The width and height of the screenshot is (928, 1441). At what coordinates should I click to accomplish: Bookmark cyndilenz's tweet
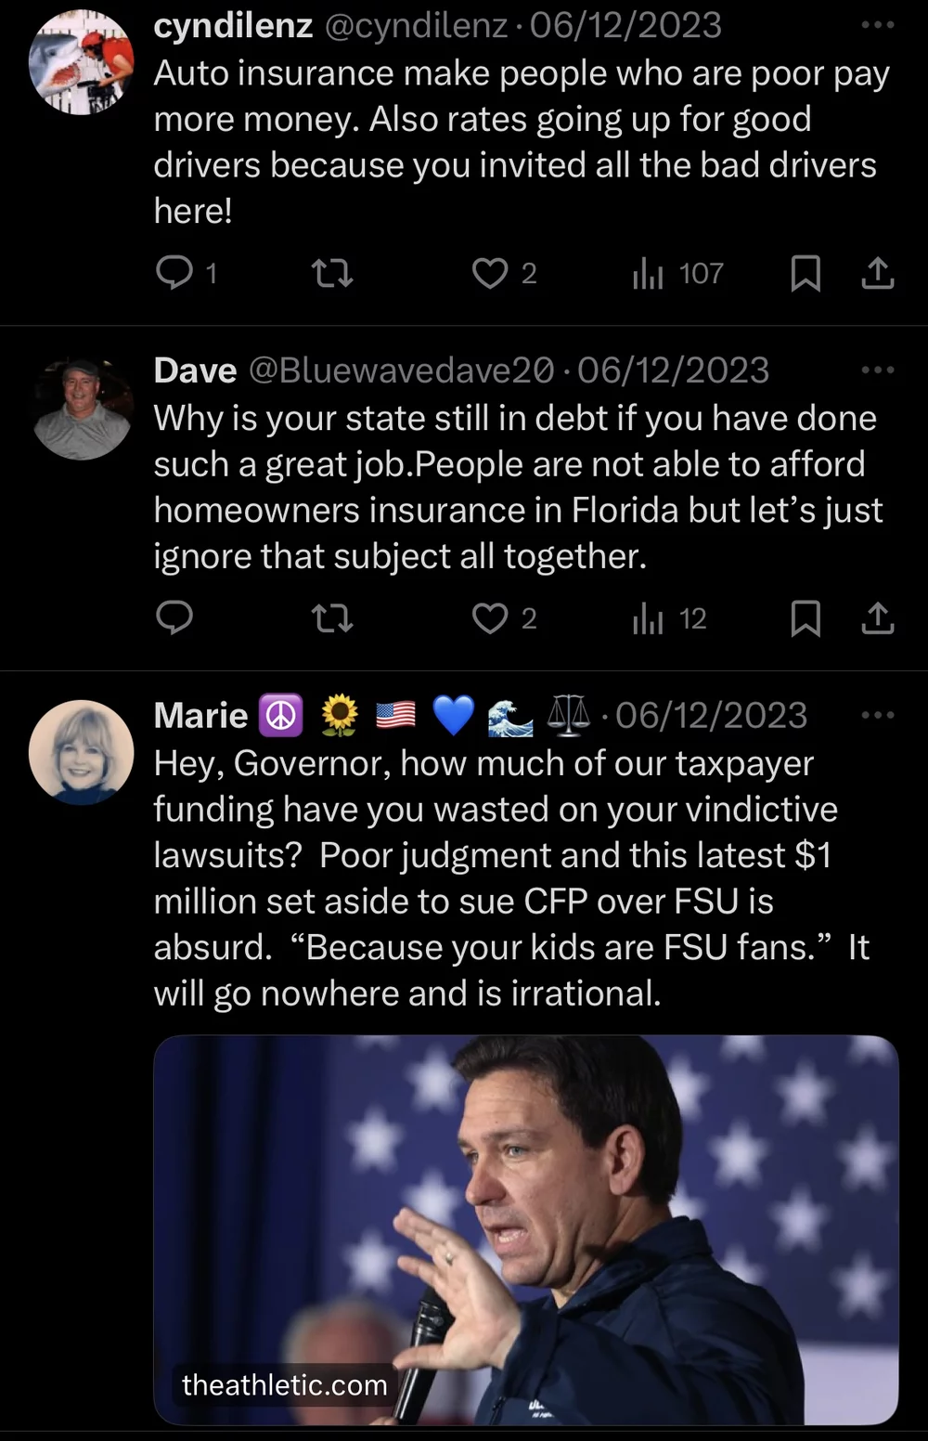tap(805, 273)
